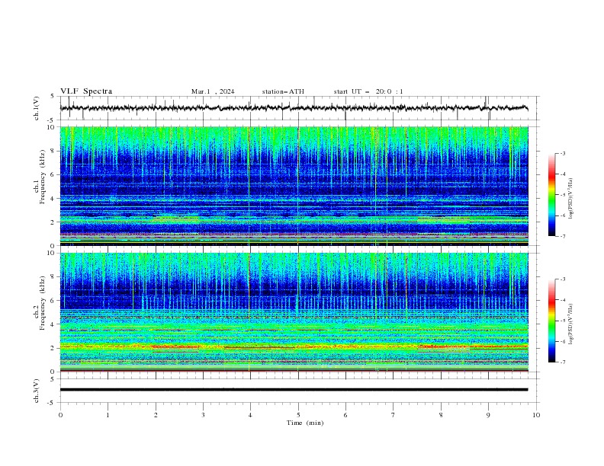Image resolution: width=604 pixels, height=466 pixels.
Task: Click the time axis tick label "5"
Action: click(298, 415)
